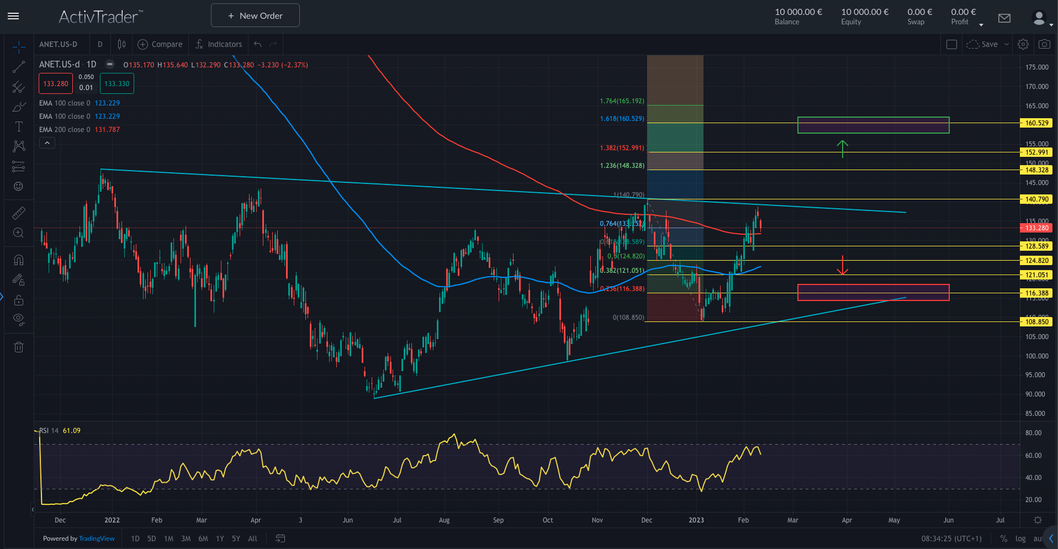Select the trend line drawing tool

click(x=19, y=67)
